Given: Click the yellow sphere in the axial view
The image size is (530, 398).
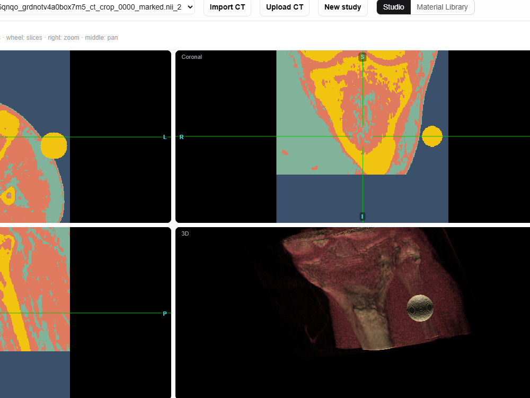Looking at the screenshot, I should pos(54,145).
